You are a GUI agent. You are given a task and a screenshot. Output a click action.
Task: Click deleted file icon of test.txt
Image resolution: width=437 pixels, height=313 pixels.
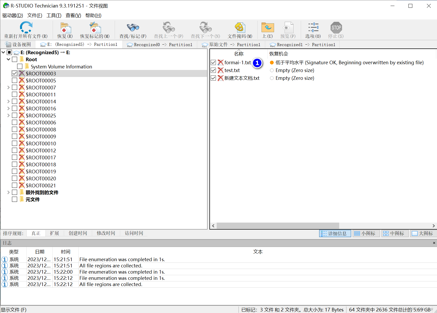[221, 70]
